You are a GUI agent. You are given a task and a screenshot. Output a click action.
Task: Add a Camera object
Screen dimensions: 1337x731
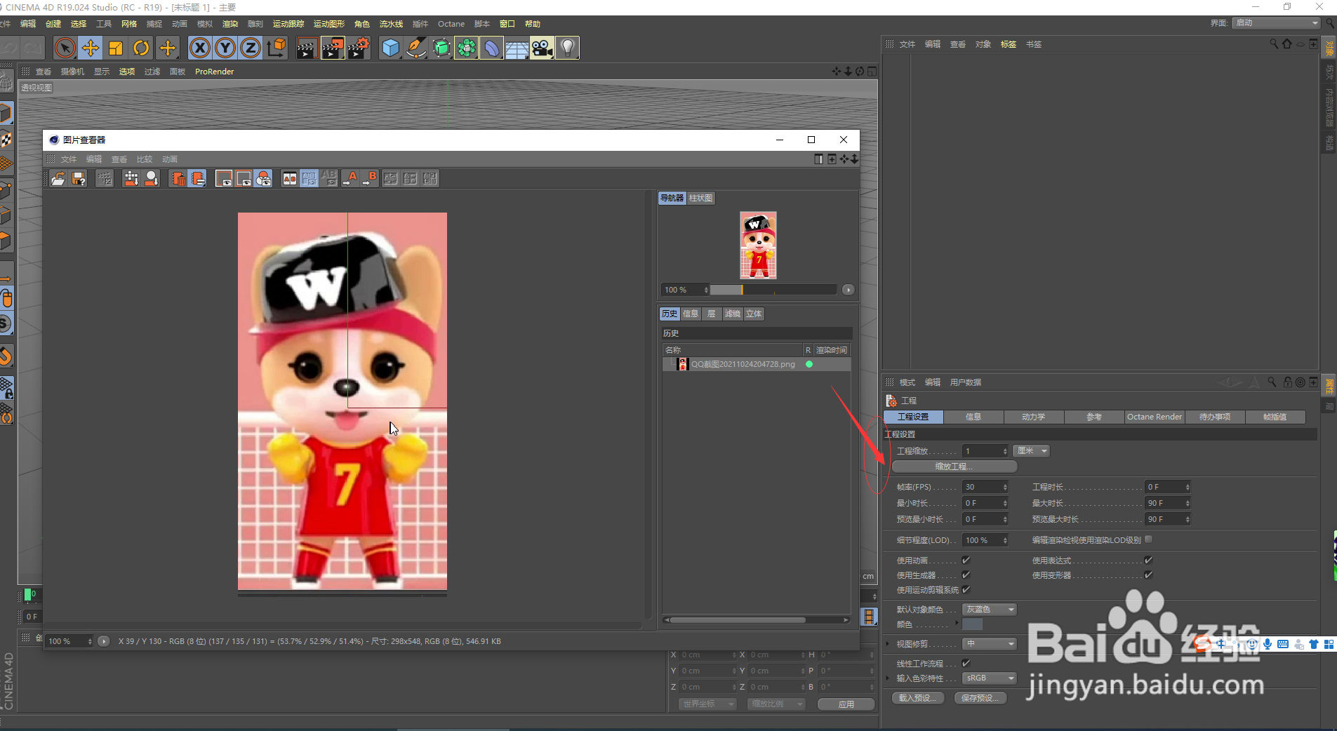[542, 48]
